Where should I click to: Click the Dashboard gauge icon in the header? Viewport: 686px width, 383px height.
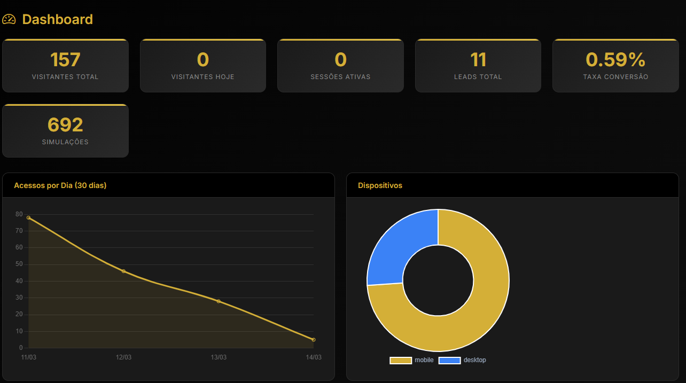9,19
